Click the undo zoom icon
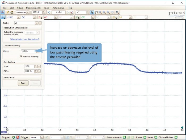Image resolution: width=186 pixels, height=140 pixels. coord(112,12)
